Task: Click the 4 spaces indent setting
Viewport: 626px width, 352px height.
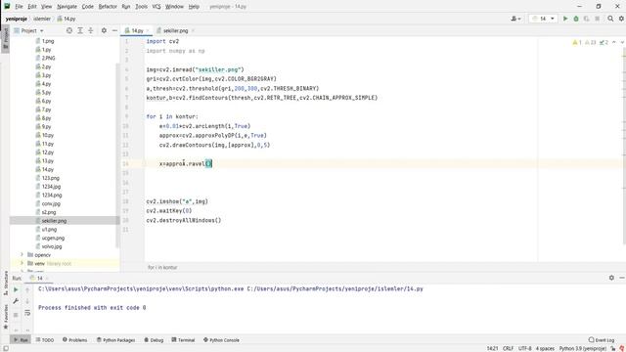Action: [545, 348]
